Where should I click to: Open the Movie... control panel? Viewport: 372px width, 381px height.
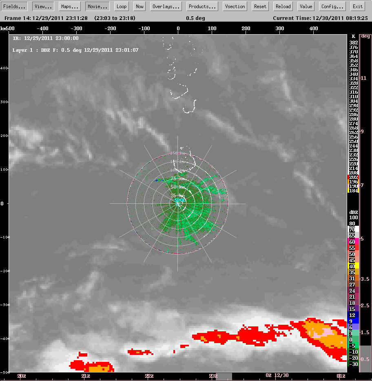point(97,7)
